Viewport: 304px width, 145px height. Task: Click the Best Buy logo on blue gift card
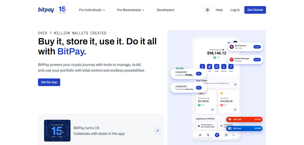click(229, 128)
